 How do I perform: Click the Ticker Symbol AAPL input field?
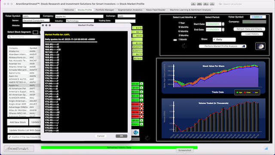coord(31,16)
